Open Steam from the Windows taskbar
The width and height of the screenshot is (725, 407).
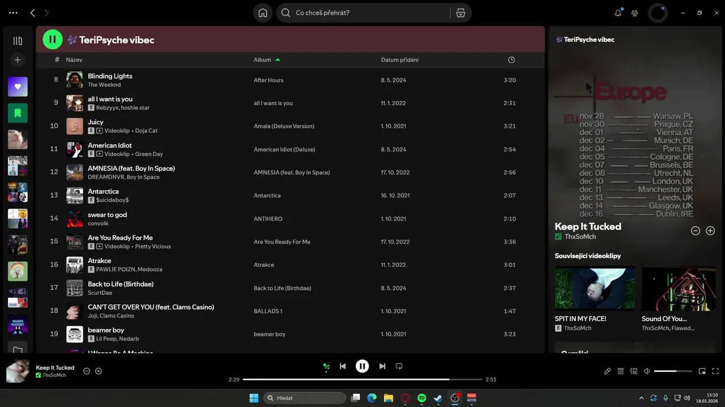(x=438, y=398)
